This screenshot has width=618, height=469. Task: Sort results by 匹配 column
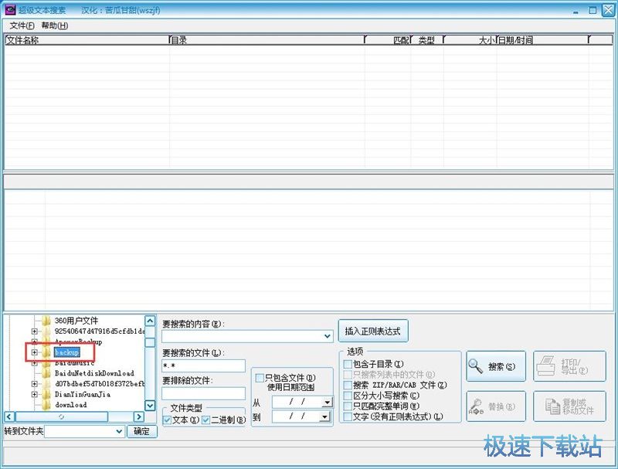click(388, 40)
